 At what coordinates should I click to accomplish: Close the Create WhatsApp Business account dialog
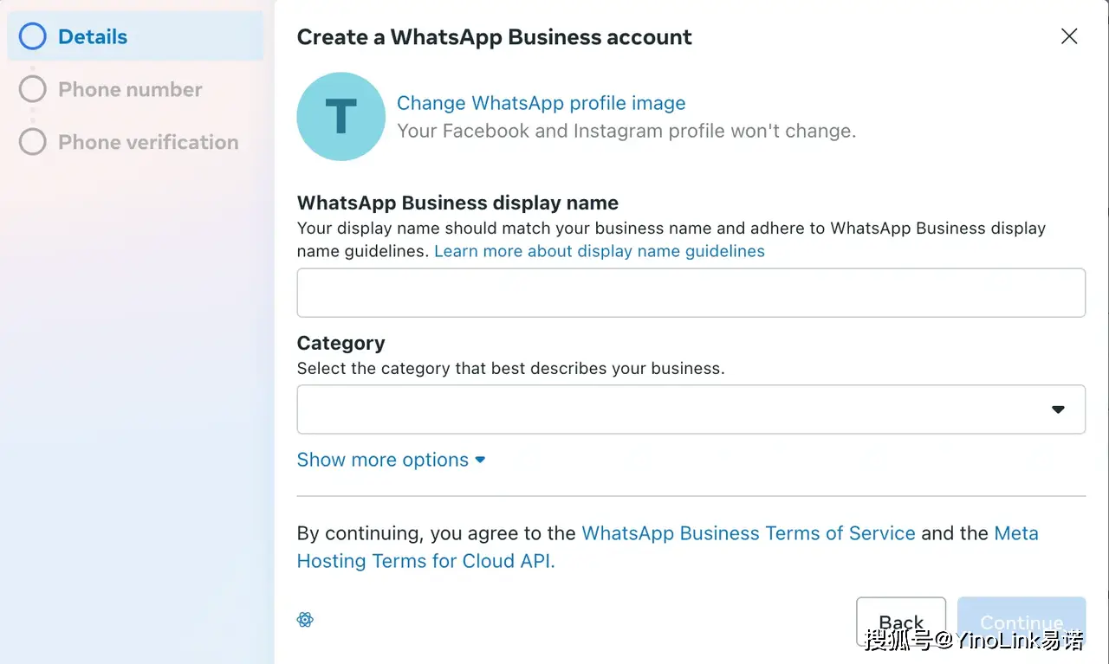pyautogui.click(x=1069, y=36)
